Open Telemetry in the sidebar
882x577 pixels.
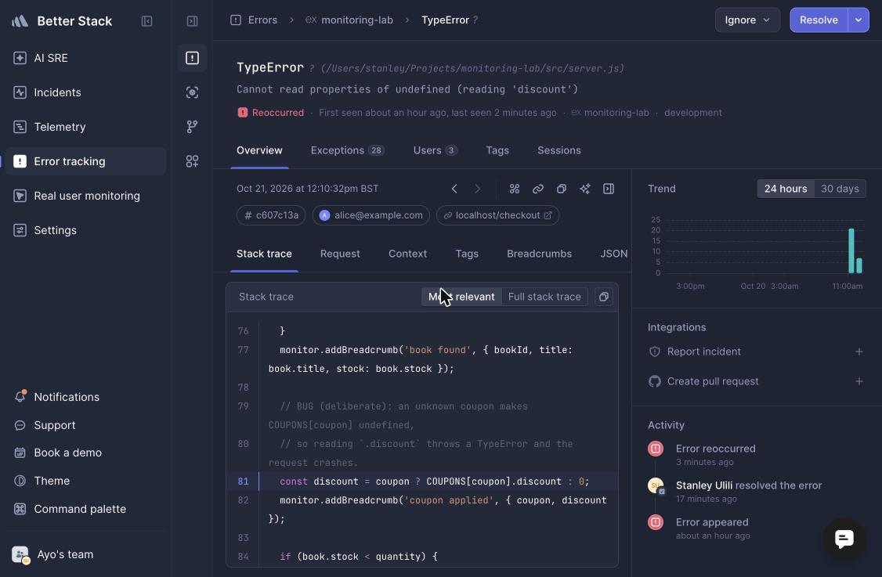point(86,127)
